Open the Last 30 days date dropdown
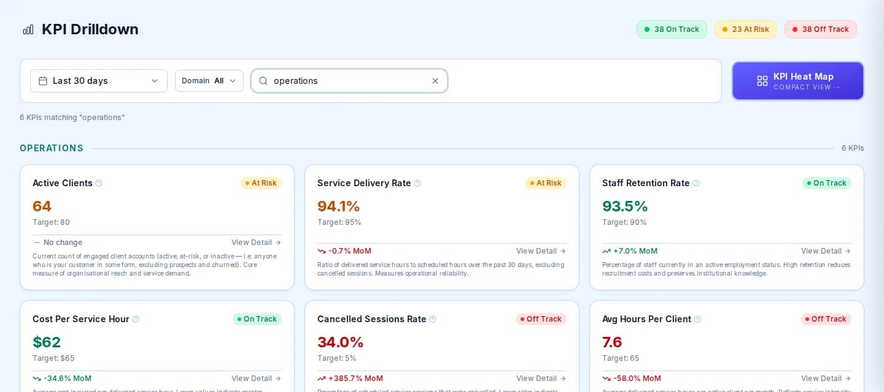 (99, 81)
